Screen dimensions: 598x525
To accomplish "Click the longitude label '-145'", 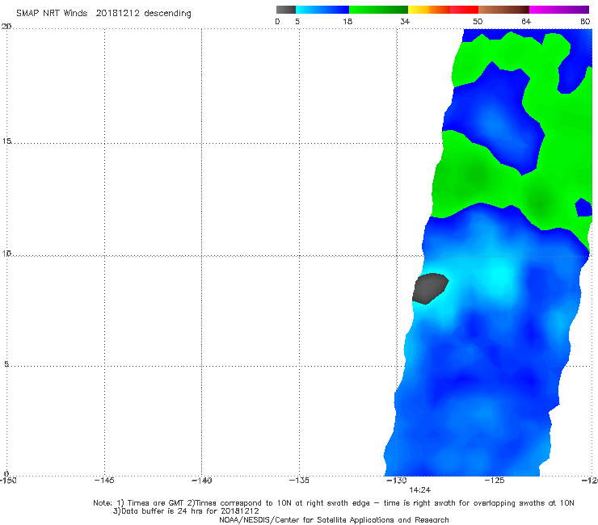I will 104,480.
